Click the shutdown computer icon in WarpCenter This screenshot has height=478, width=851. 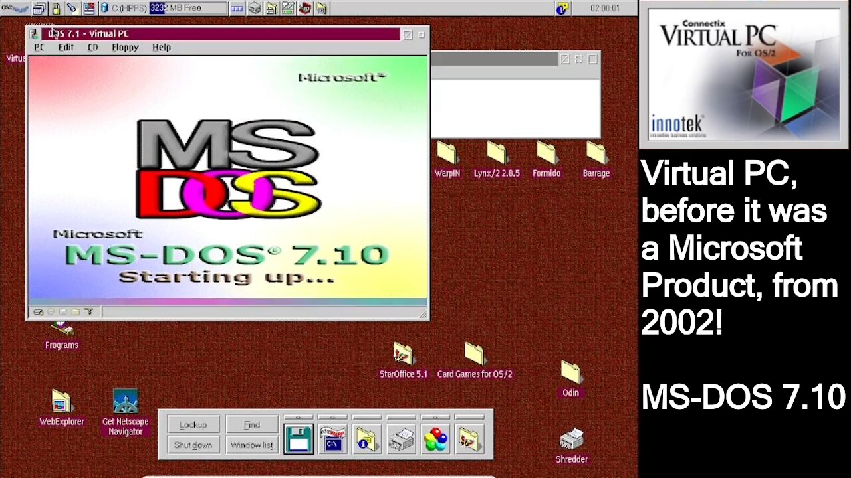88,9
